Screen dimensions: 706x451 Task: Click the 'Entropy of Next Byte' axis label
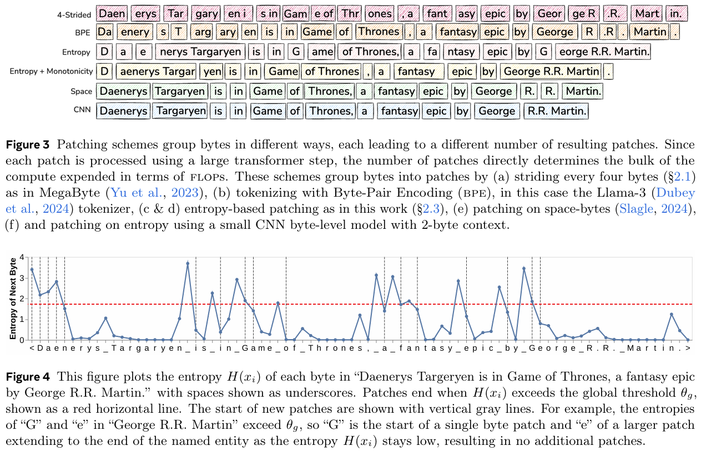pyautogui.click(x=14, y=298)
